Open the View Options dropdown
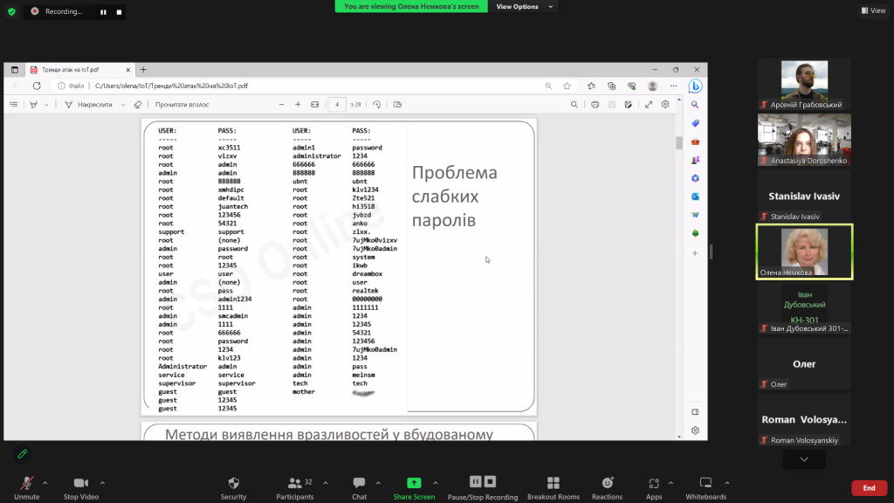Image resolution: width=894 pixels, height=503 pixels. pyautogui.click(x=524, y=6)
